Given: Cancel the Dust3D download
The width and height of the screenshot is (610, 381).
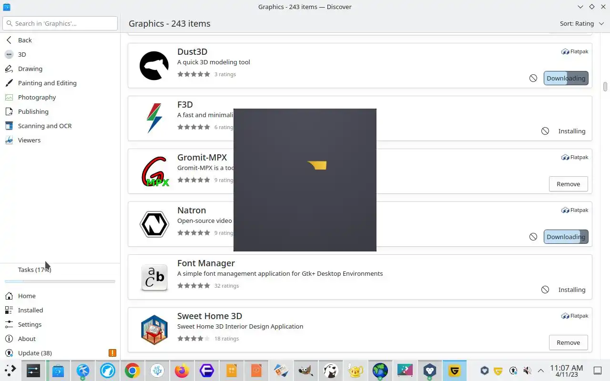Looking at the screenshot, I should [533, 78].
